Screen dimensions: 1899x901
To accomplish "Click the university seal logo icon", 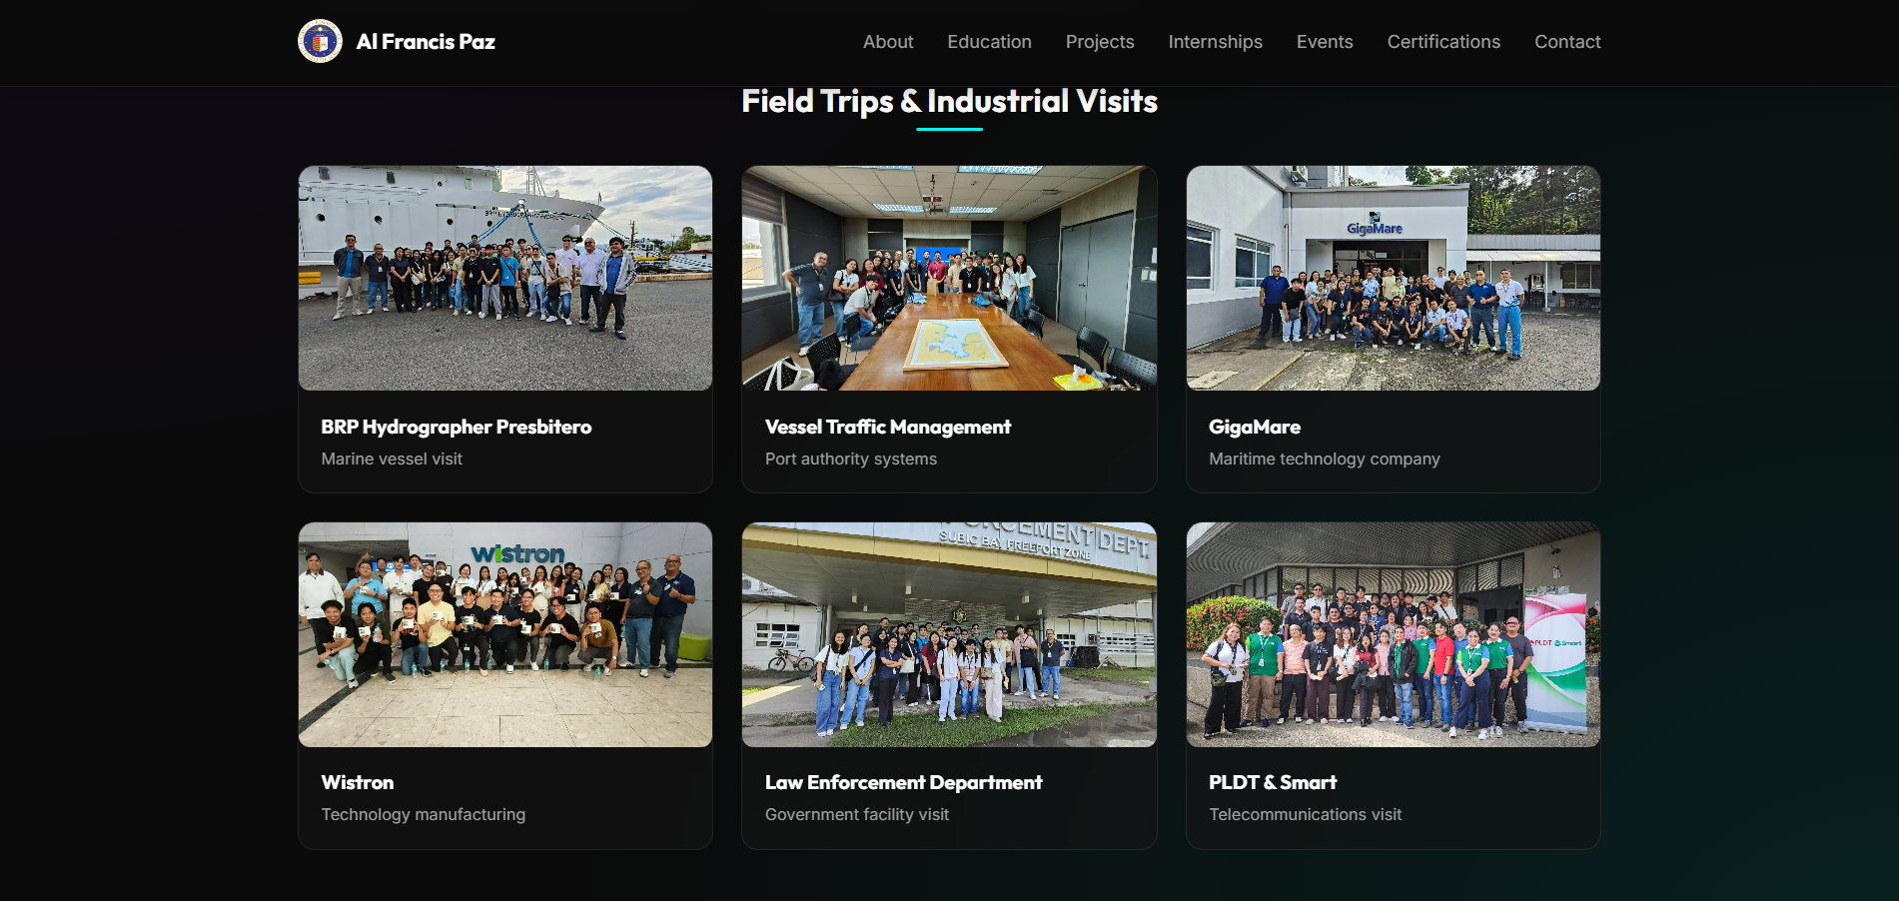I will (320, 41).
